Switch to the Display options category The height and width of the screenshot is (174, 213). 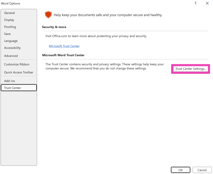click(9, 20)
